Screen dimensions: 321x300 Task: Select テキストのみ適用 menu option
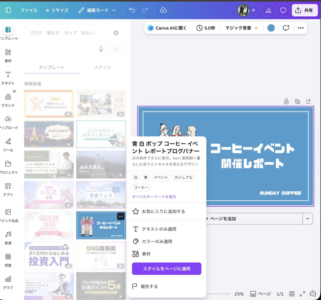coord(159,229)
